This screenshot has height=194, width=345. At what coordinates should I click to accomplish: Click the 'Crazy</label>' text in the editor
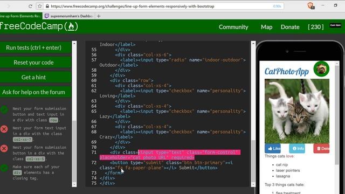point(116,137)
